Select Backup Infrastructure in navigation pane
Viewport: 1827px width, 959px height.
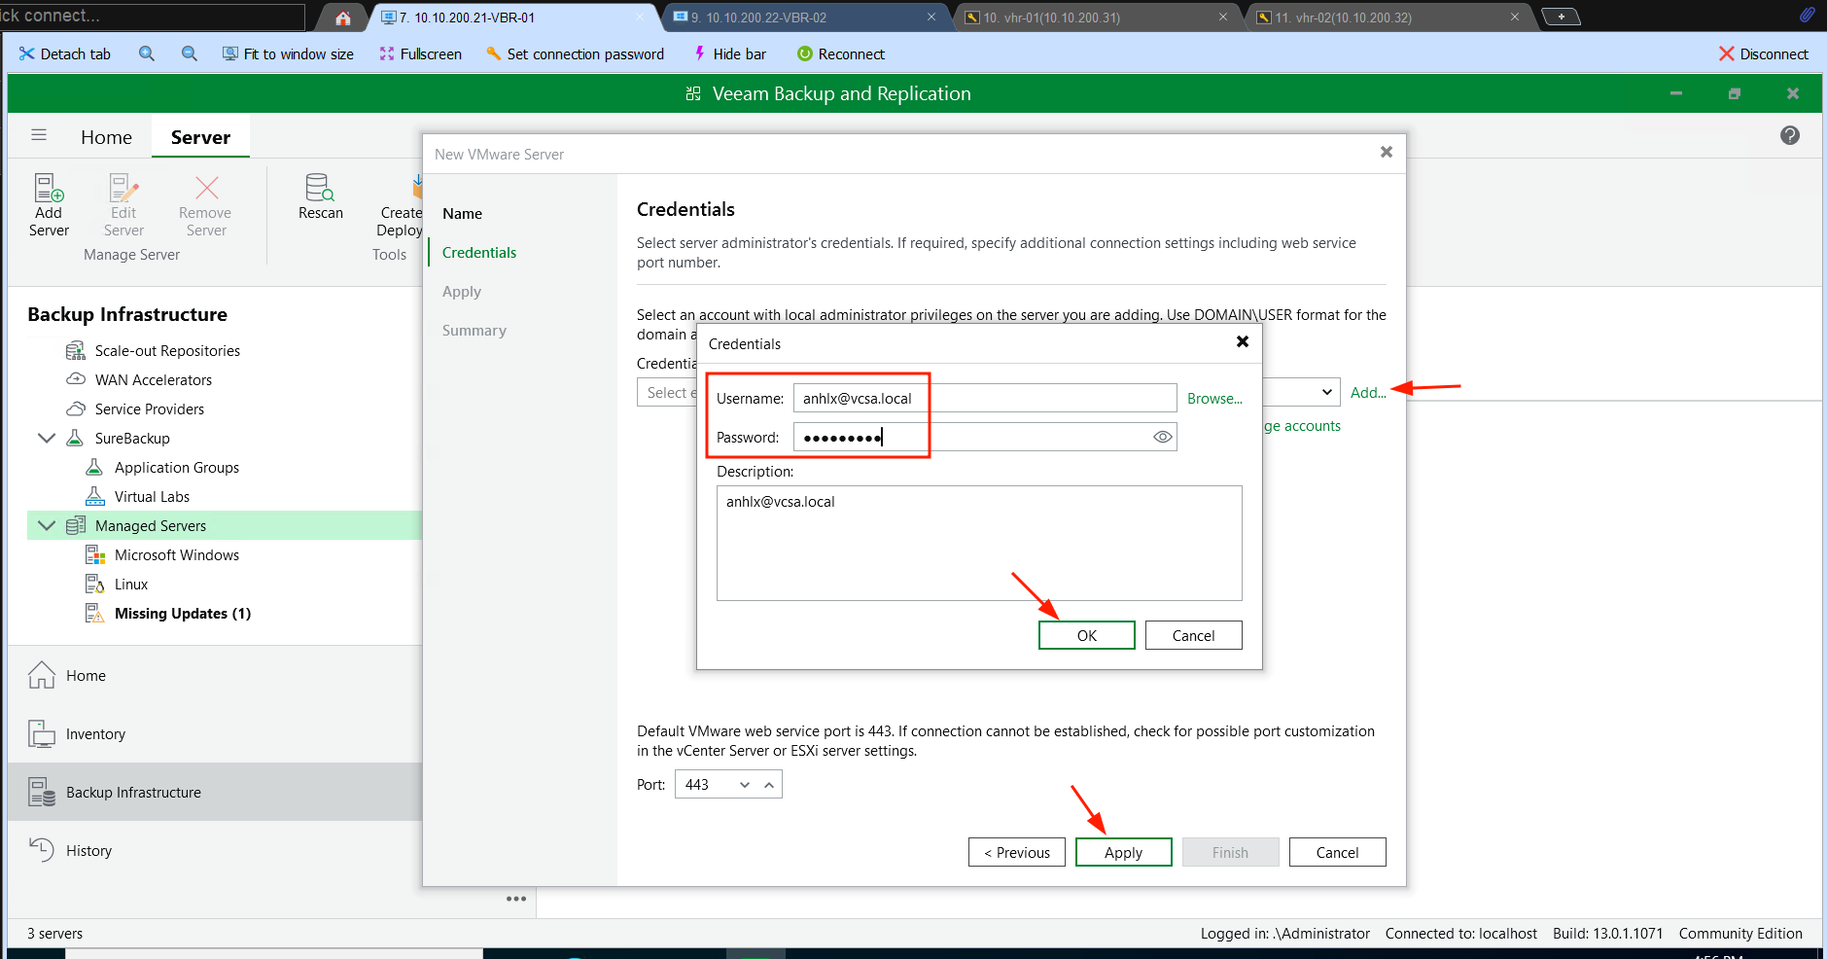pos(215,792)
